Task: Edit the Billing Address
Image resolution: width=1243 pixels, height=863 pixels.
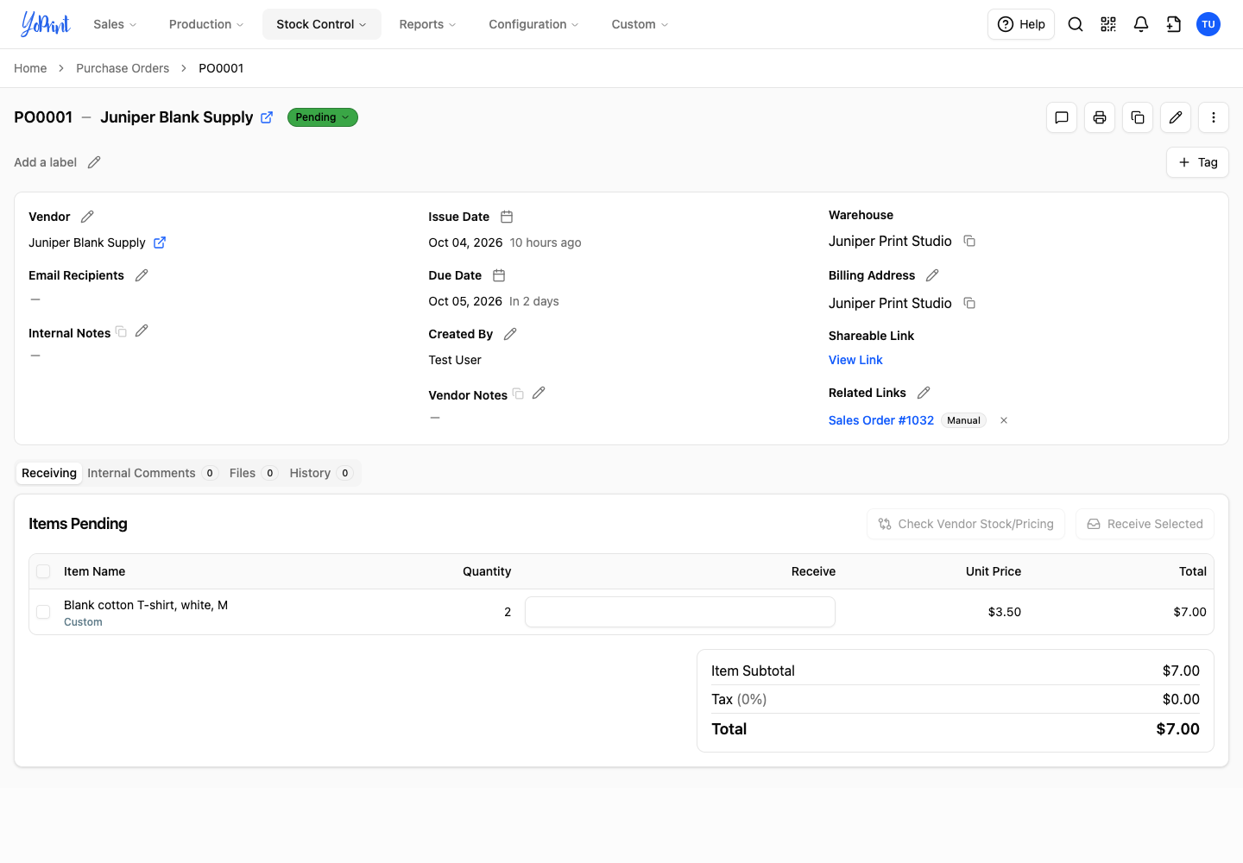Action: click(x=932, y=275)
